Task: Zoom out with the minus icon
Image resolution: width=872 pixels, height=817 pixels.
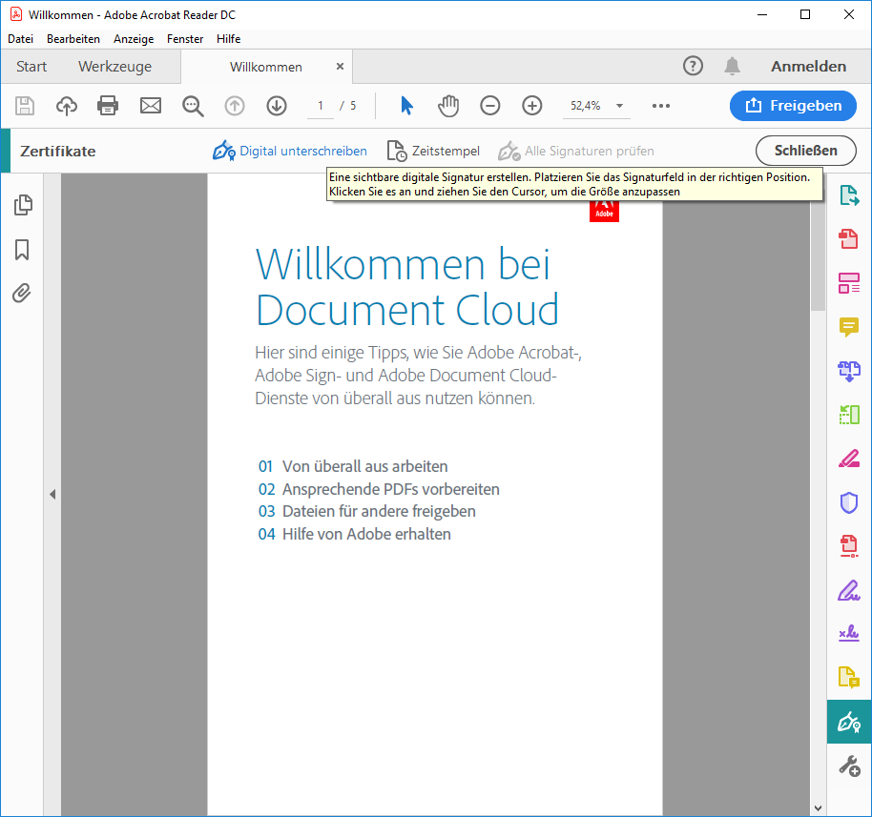Action: [490, 106]
